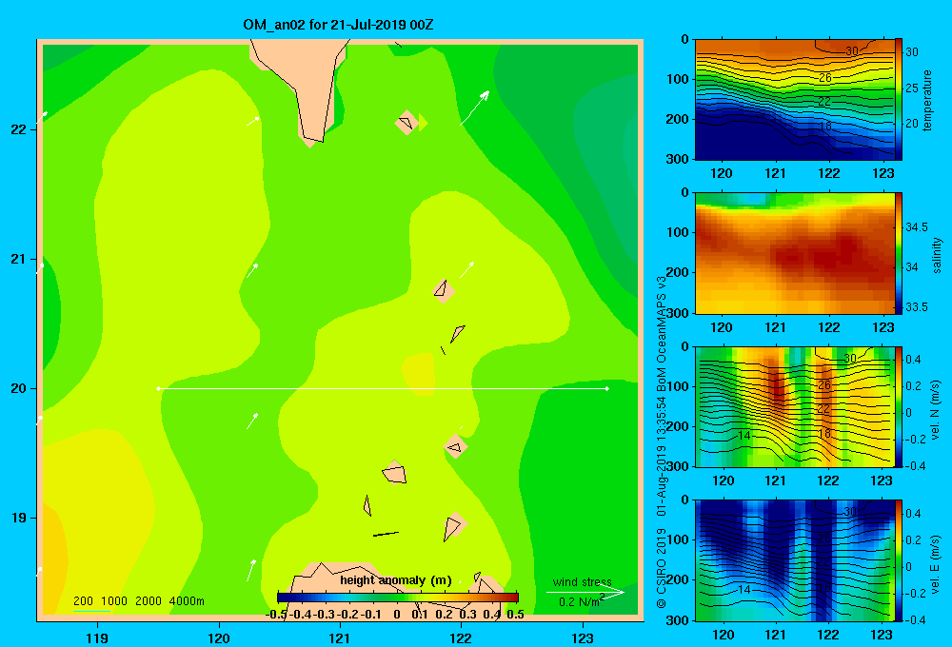Screen dimensions: 952x647
Task: Click the 14 contour label in vel. E plot
Action: 744,589
